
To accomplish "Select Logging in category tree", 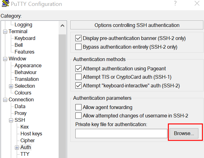I will click(23, 25).
